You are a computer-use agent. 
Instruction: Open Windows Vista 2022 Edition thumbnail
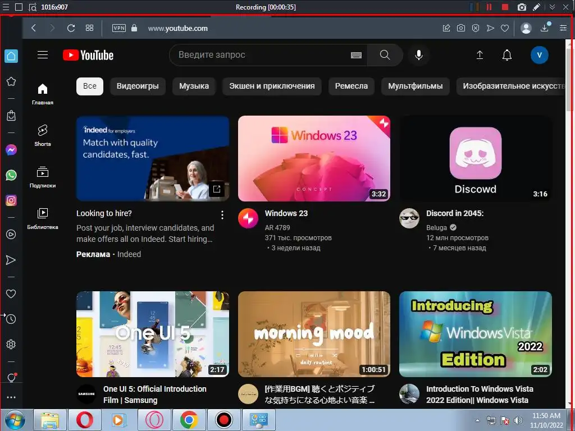[x=475, y=334]
